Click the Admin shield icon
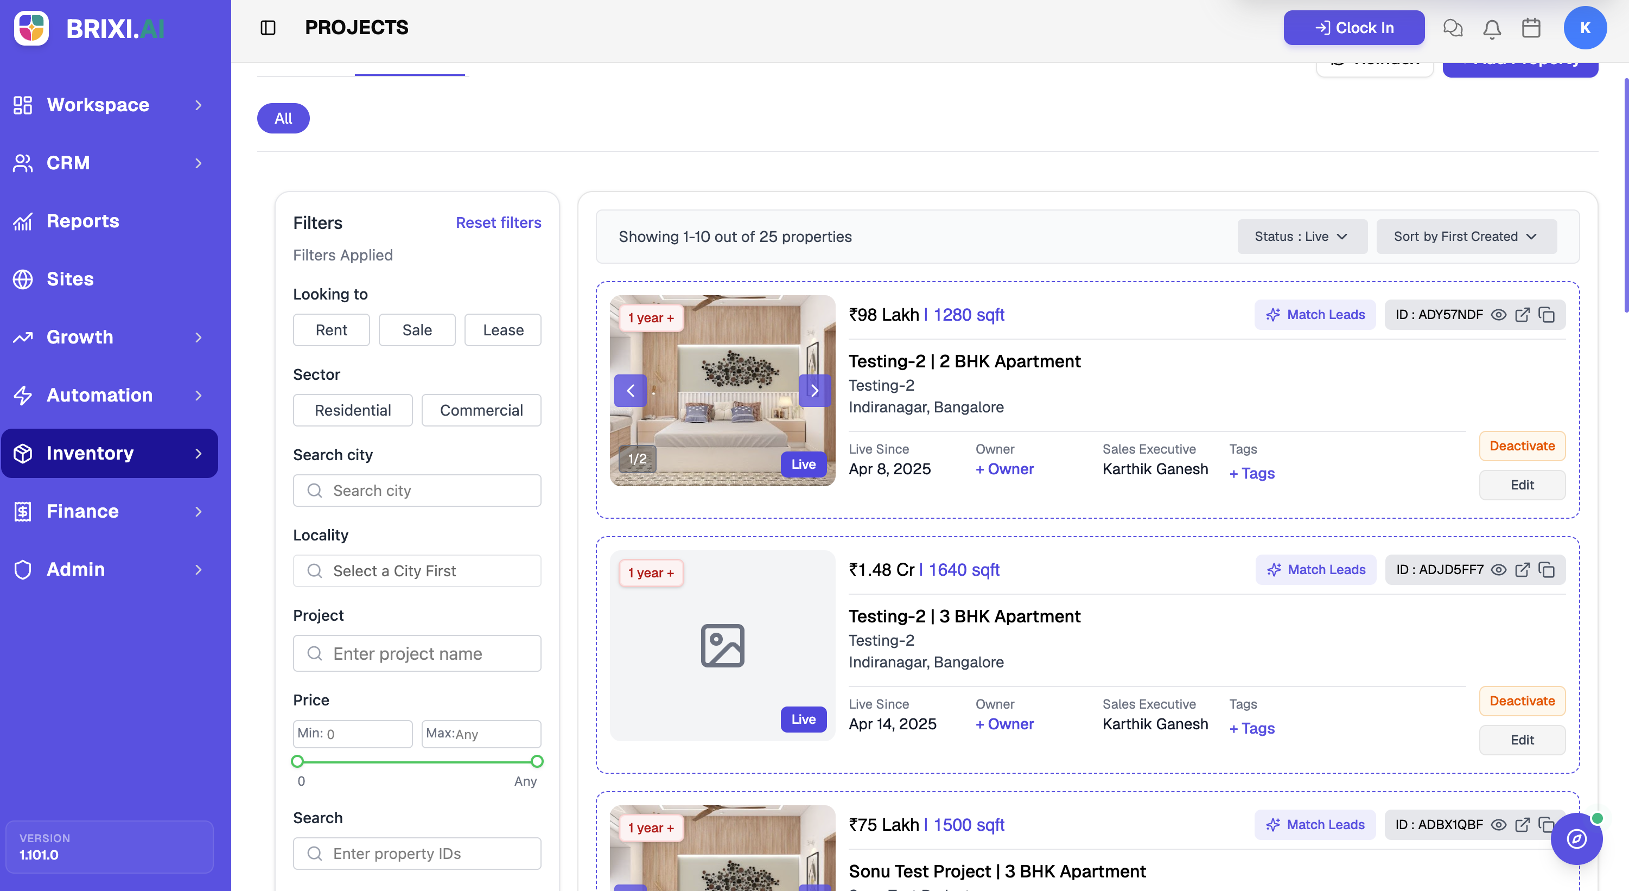Image resolution: width=1629 pixels, height=891 pixels. pyautogui.click(x=23, y=569)
